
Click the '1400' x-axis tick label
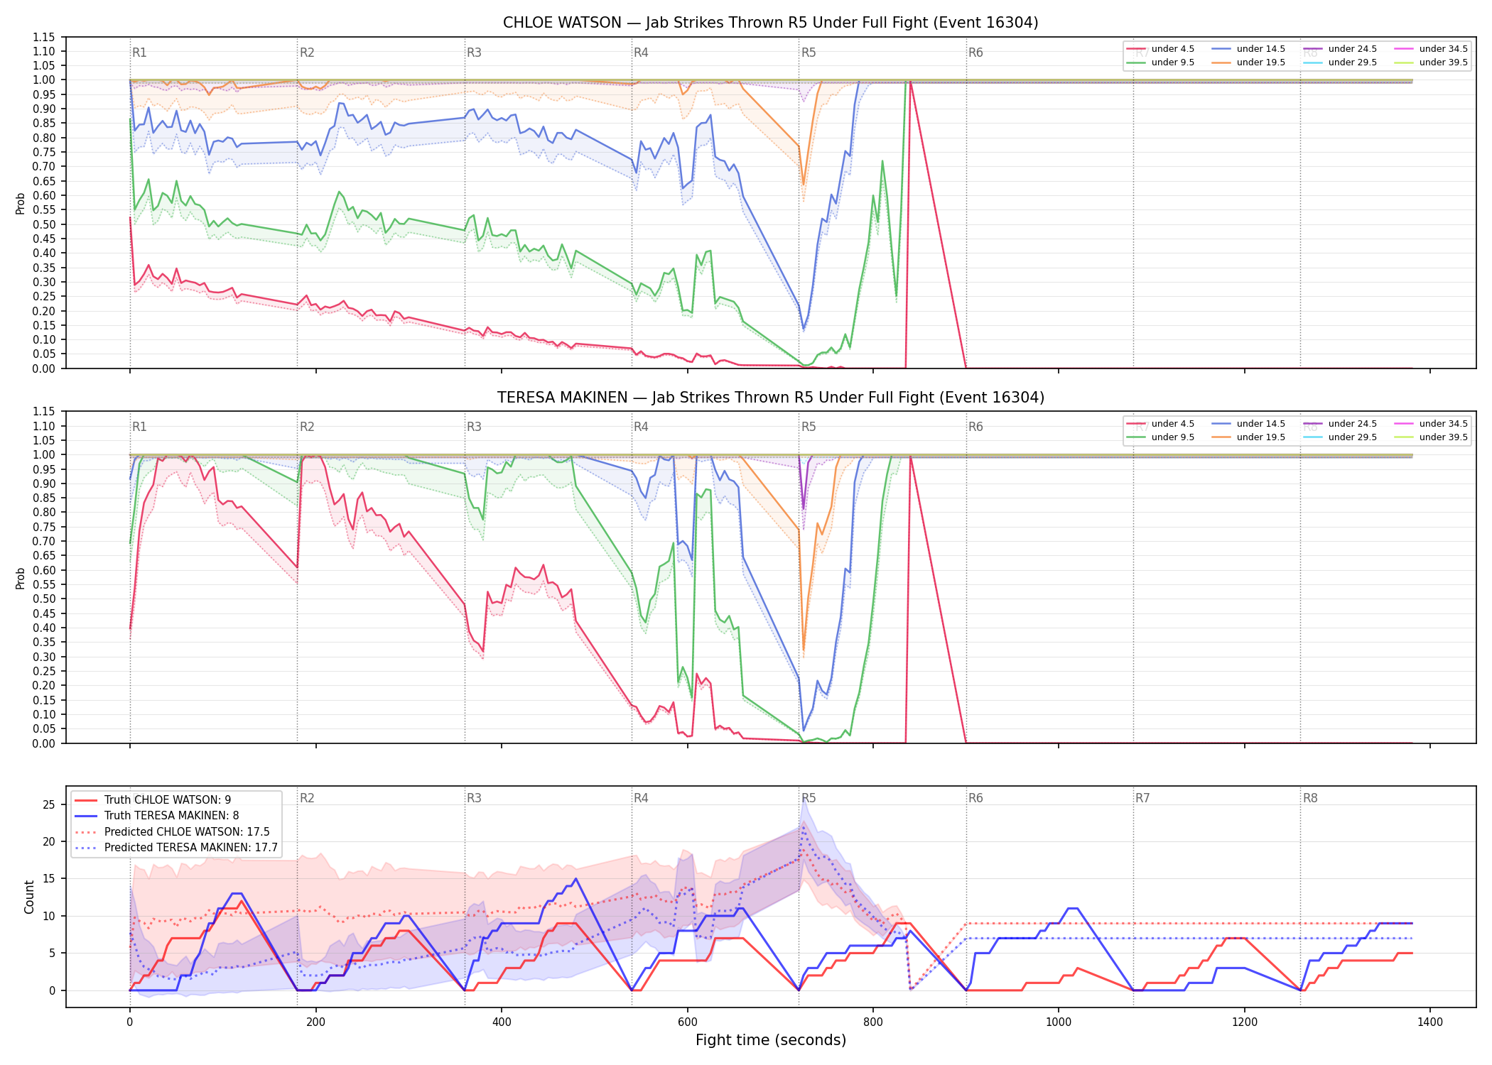coord(1430,1022)
